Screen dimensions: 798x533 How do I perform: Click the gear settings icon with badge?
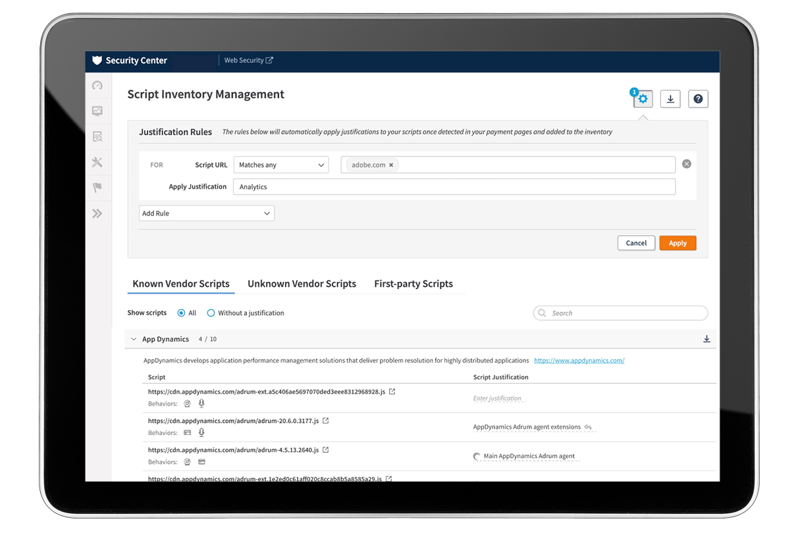pyautogui.click(x=643, y=99)
